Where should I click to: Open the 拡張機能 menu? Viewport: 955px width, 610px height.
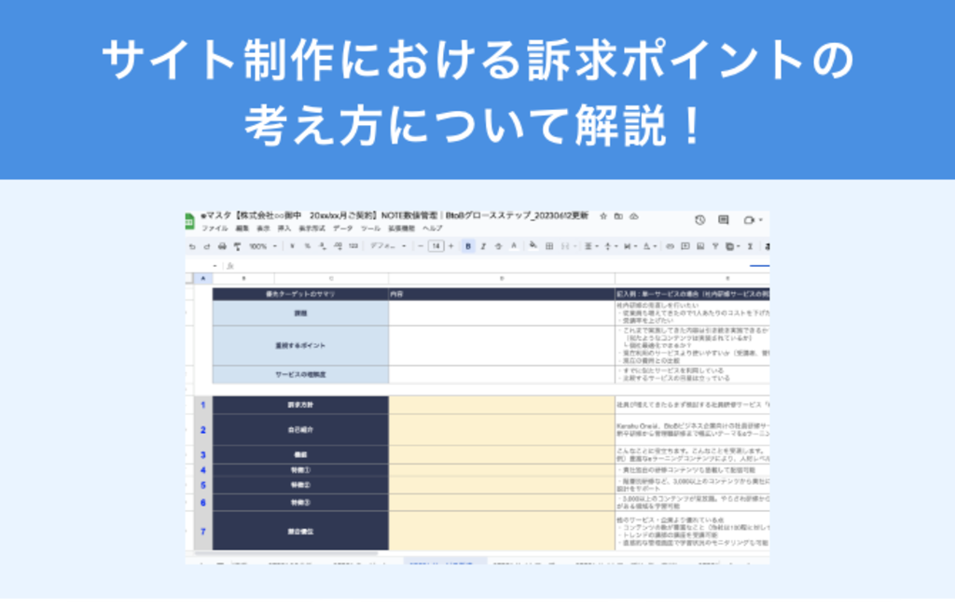point(401,229)
